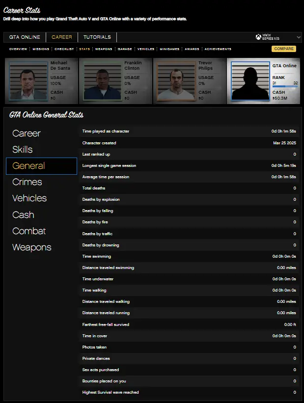Open the Cash stats category
Viewport: 304px width, 403px height.
click(23, 215)
